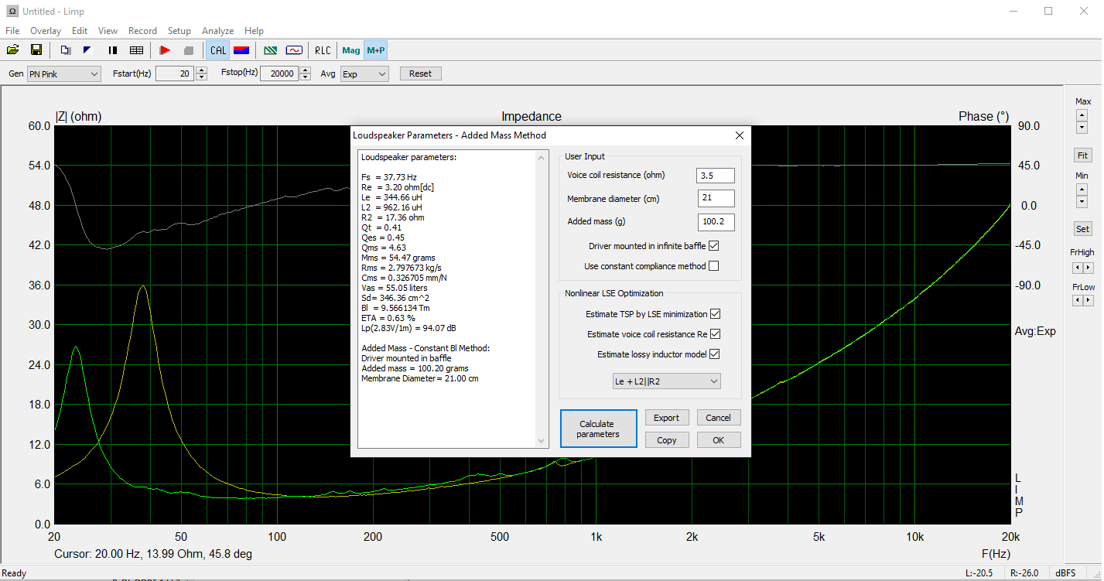Open the Gen PN Pink dropdown
This screenshot has height=581, width=1104.
click(63, 73)
